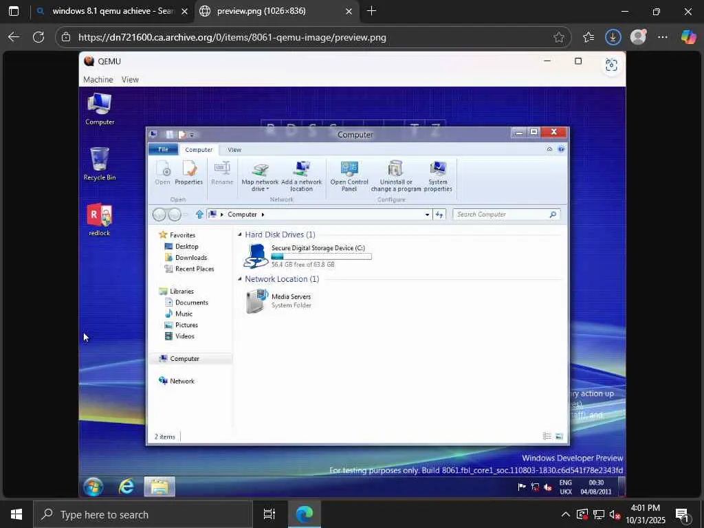
Task: Open Media Servers system folder
Action: point(278,301)
